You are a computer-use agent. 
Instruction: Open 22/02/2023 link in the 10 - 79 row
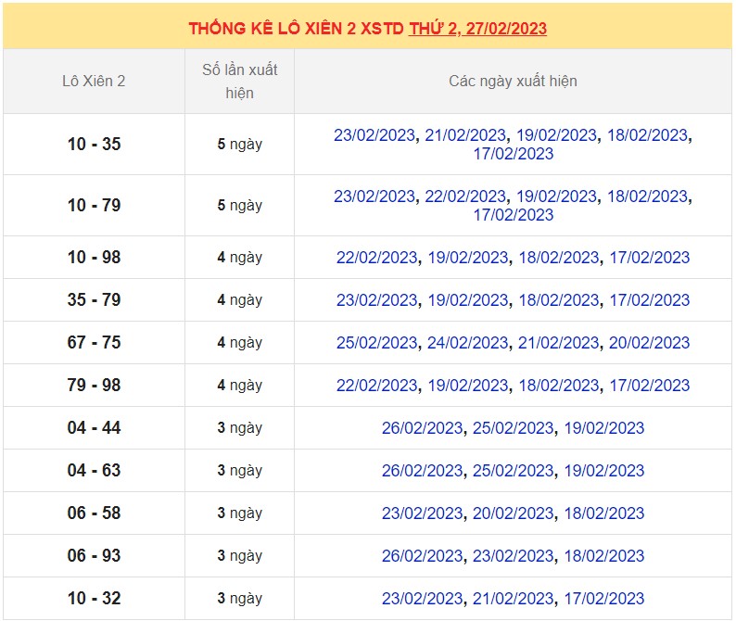465,196
